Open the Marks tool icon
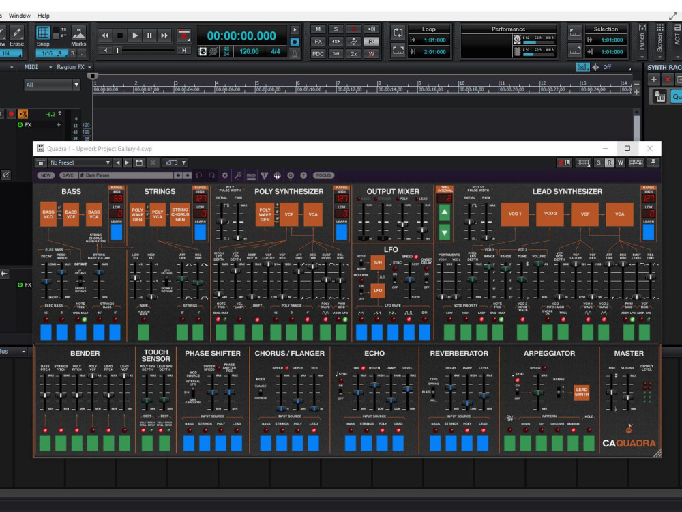 point(78,33)
